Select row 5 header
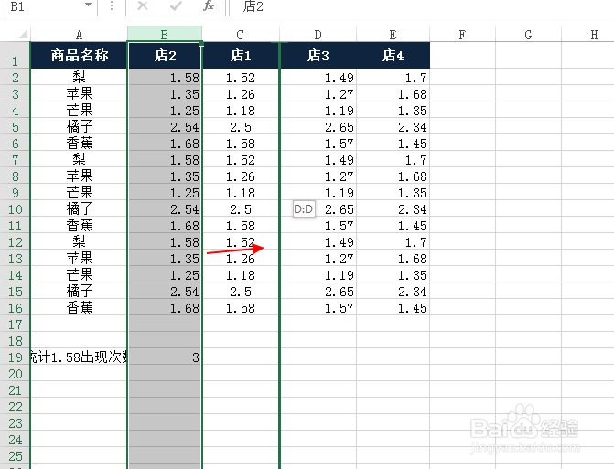 tap(15, 127)
